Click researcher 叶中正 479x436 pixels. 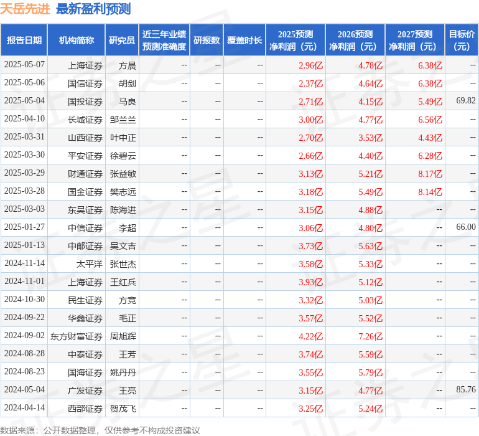pos(123,138)
